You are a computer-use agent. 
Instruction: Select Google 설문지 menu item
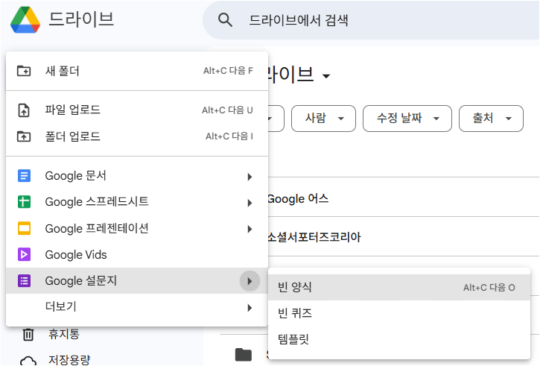pyautogui.click(x=137, y=281)
